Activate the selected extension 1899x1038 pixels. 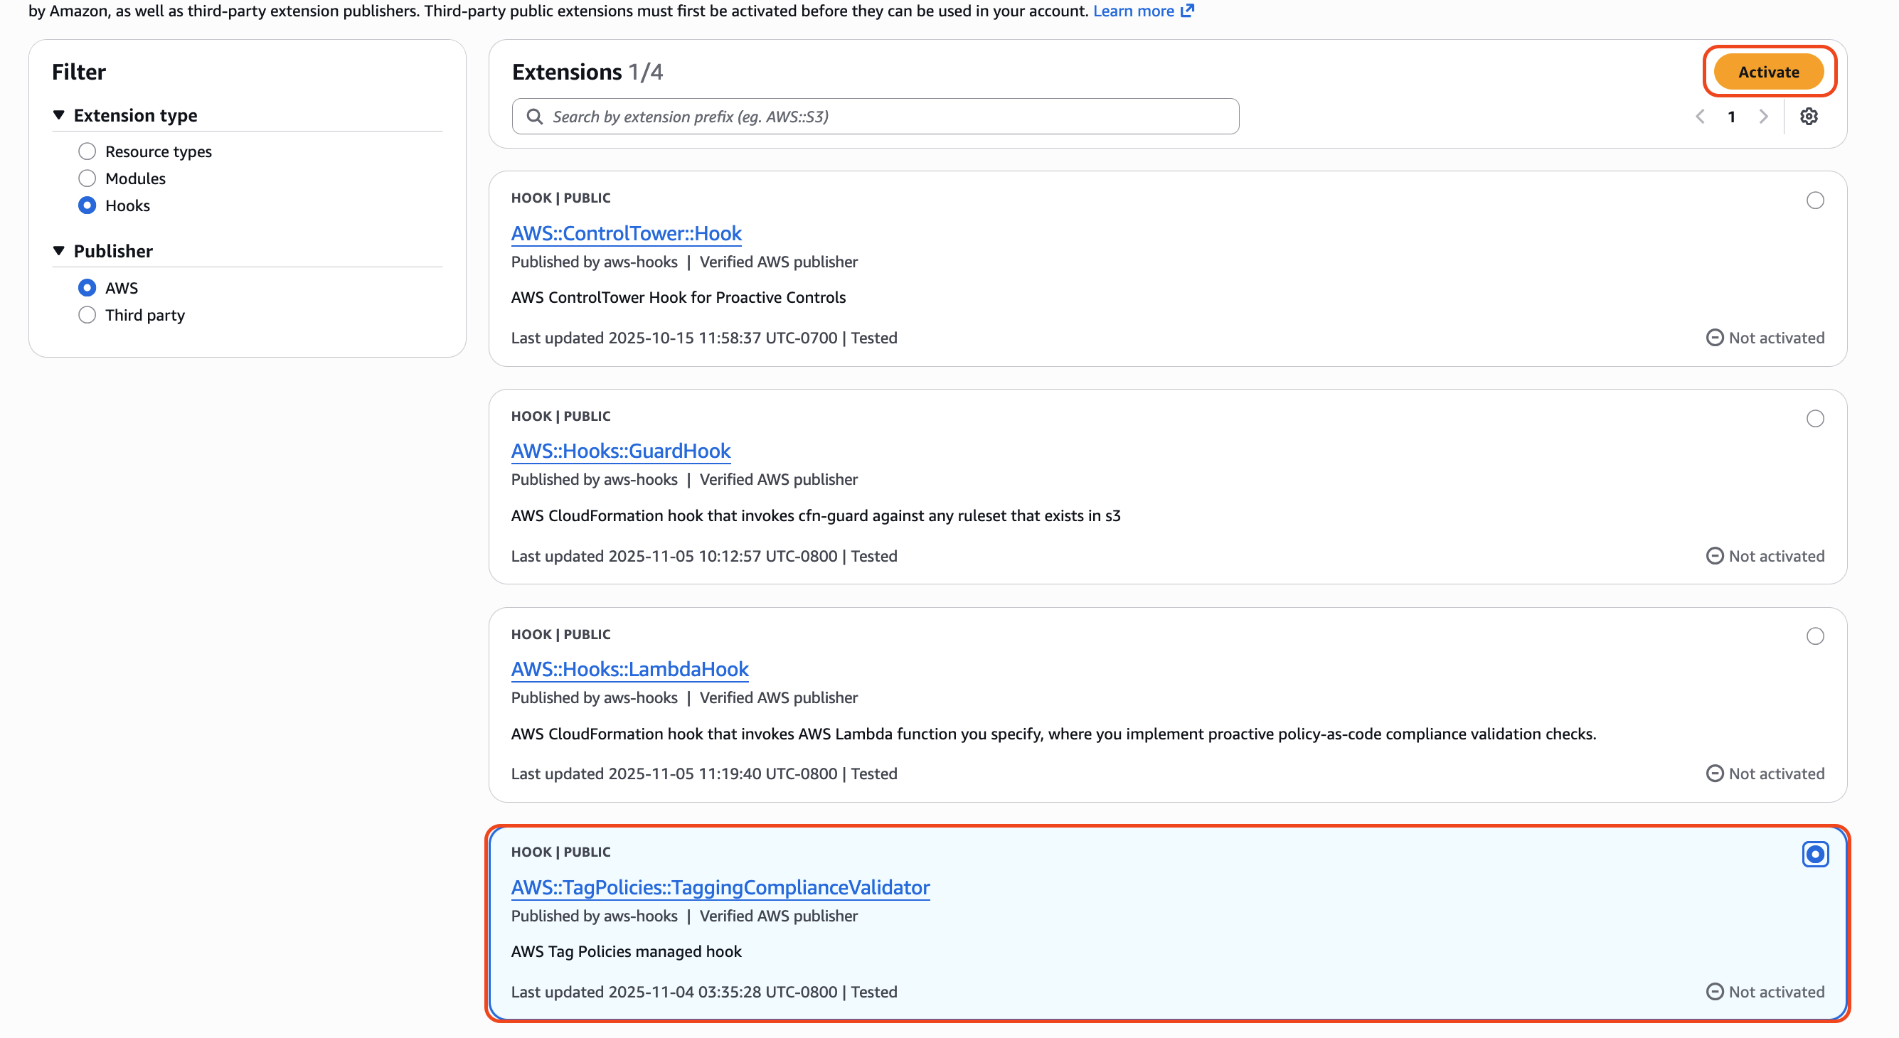[x=1769, y=72]
